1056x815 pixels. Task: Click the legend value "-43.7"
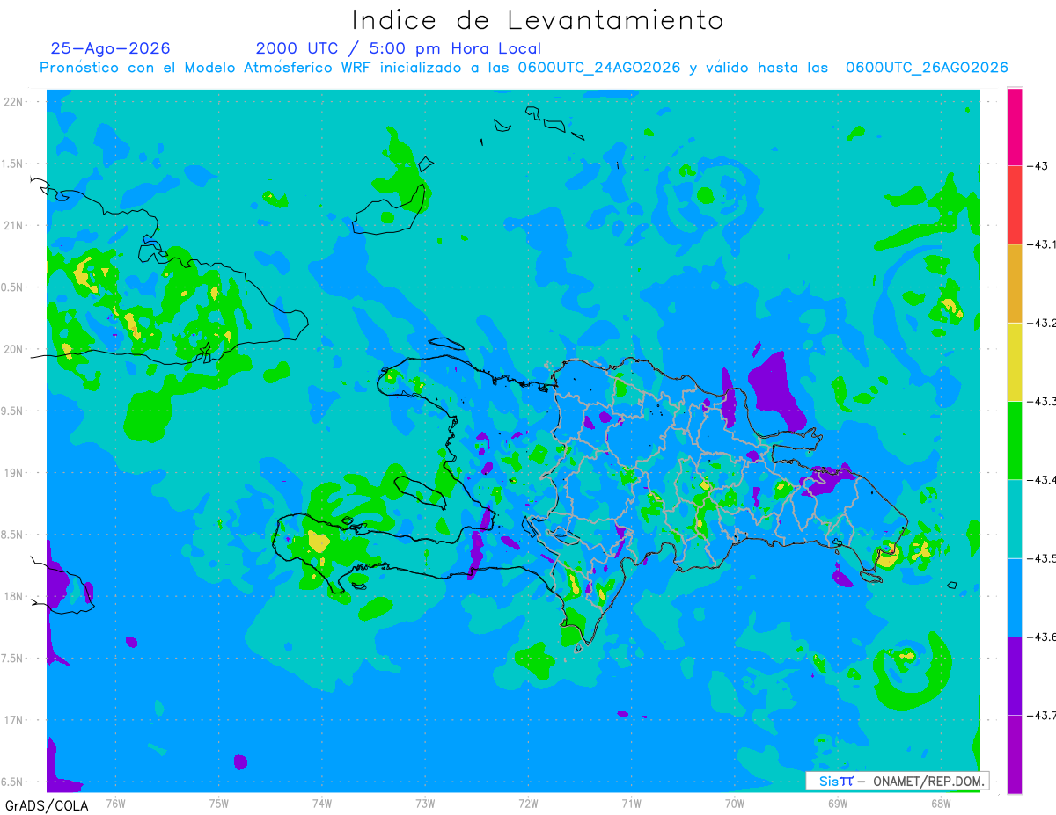pyautogui.click(x=1041, y=715)
